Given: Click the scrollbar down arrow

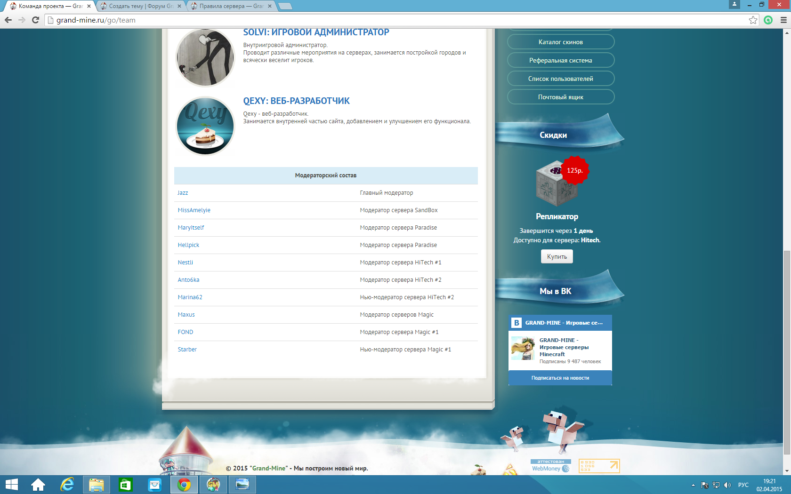Looking at the screenshot, I should 787,471.
